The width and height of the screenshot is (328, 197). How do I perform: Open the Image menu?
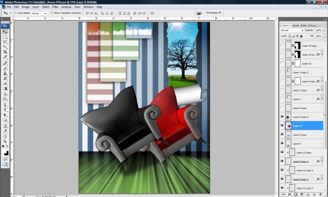(x=26, y=7)
